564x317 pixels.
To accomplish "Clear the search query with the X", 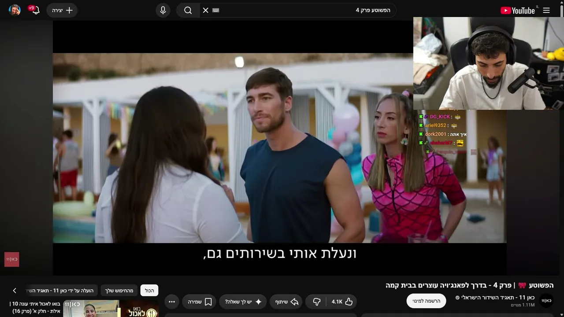I will (205, 10).
